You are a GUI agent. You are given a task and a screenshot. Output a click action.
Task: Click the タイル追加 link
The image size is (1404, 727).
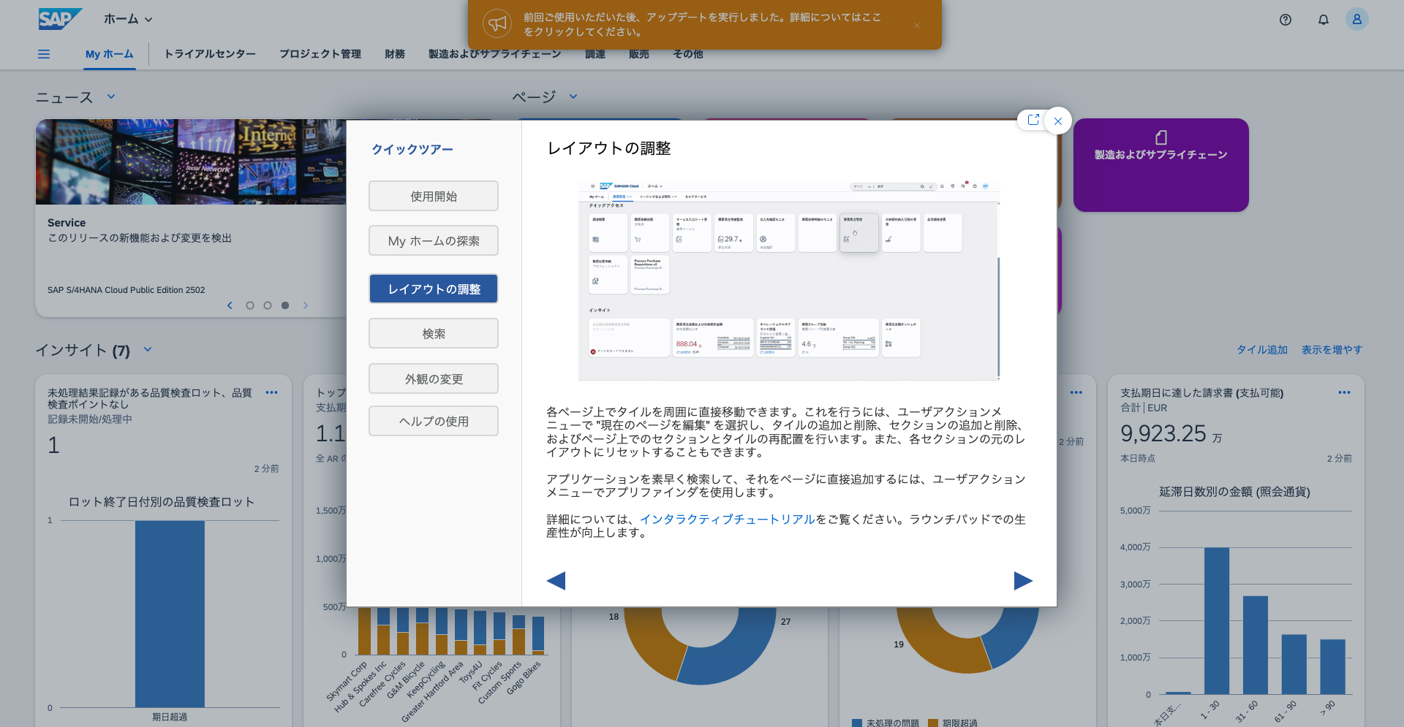point(1262,350)
